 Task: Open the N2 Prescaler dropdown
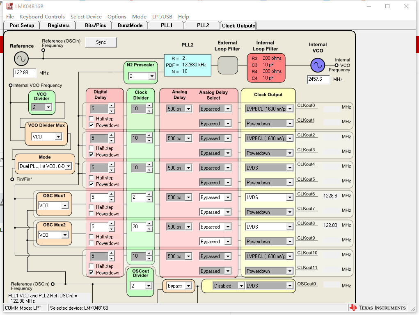152,76
